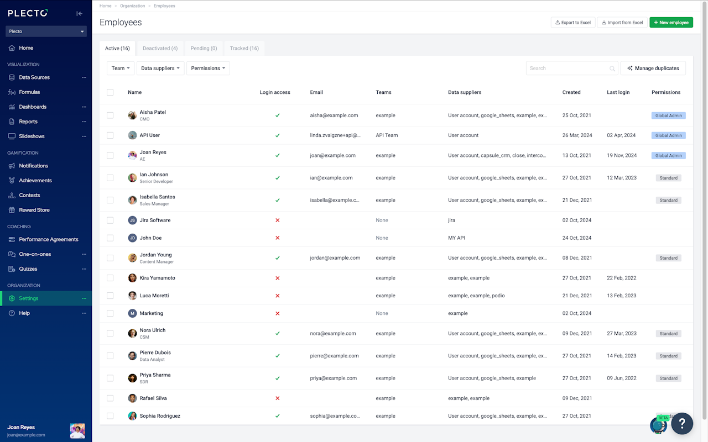Click the New employee button
Image resolution: width=708 pixels, height=442 pixels.
[671, 23]
